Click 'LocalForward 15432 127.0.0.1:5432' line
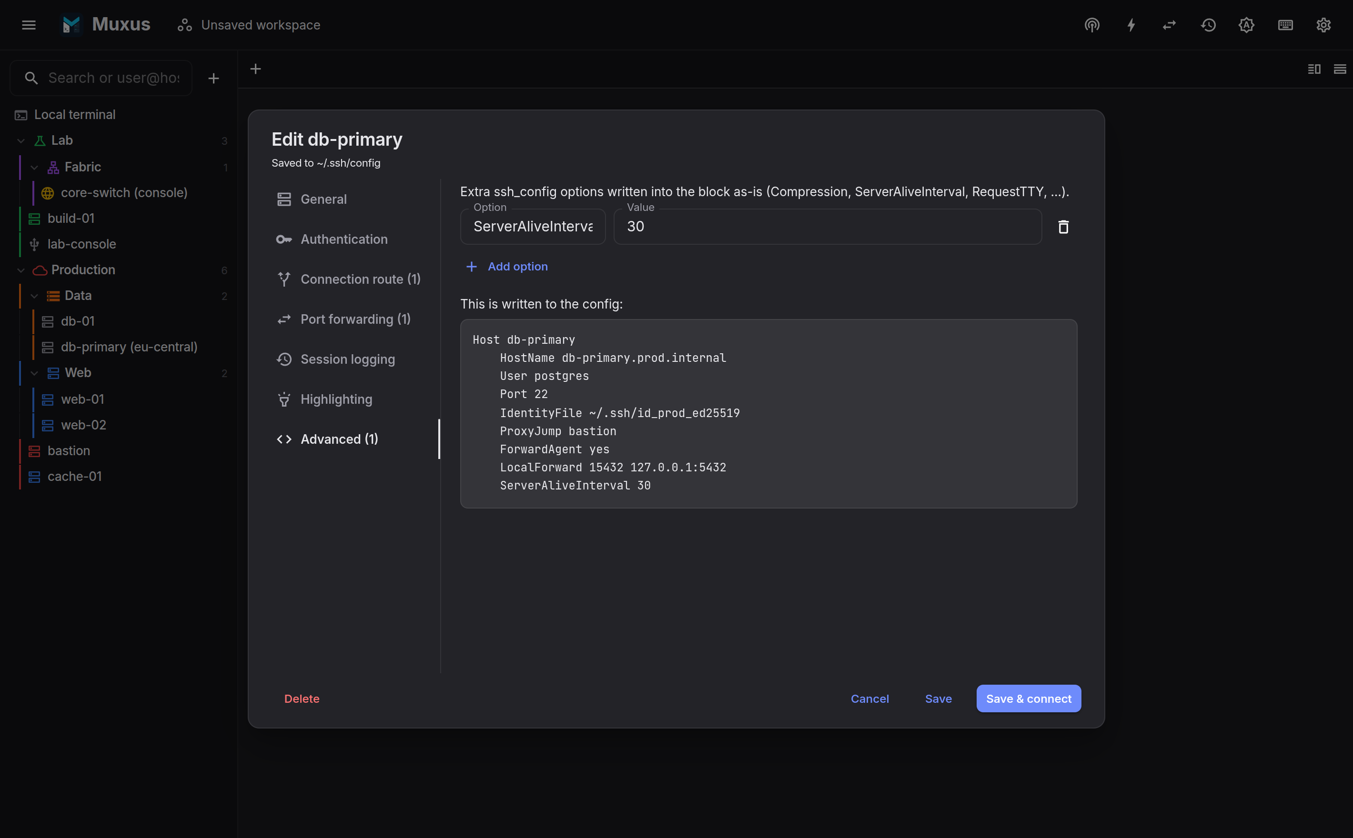The image size is (1353, 838). coord(613,467)
